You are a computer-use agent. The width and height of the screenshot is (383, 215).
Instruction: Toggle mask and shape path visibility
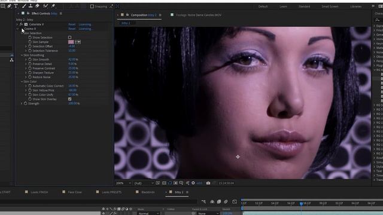click(x=170, y=183)
